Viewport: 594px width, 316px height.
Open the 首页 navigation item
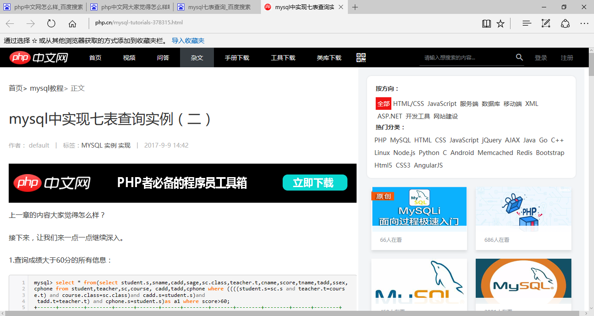coord(95,58)
